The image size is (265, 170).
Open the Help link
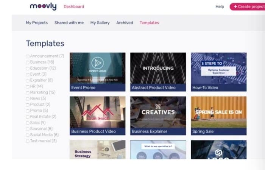pyautogui.click(x=220, y=6)
